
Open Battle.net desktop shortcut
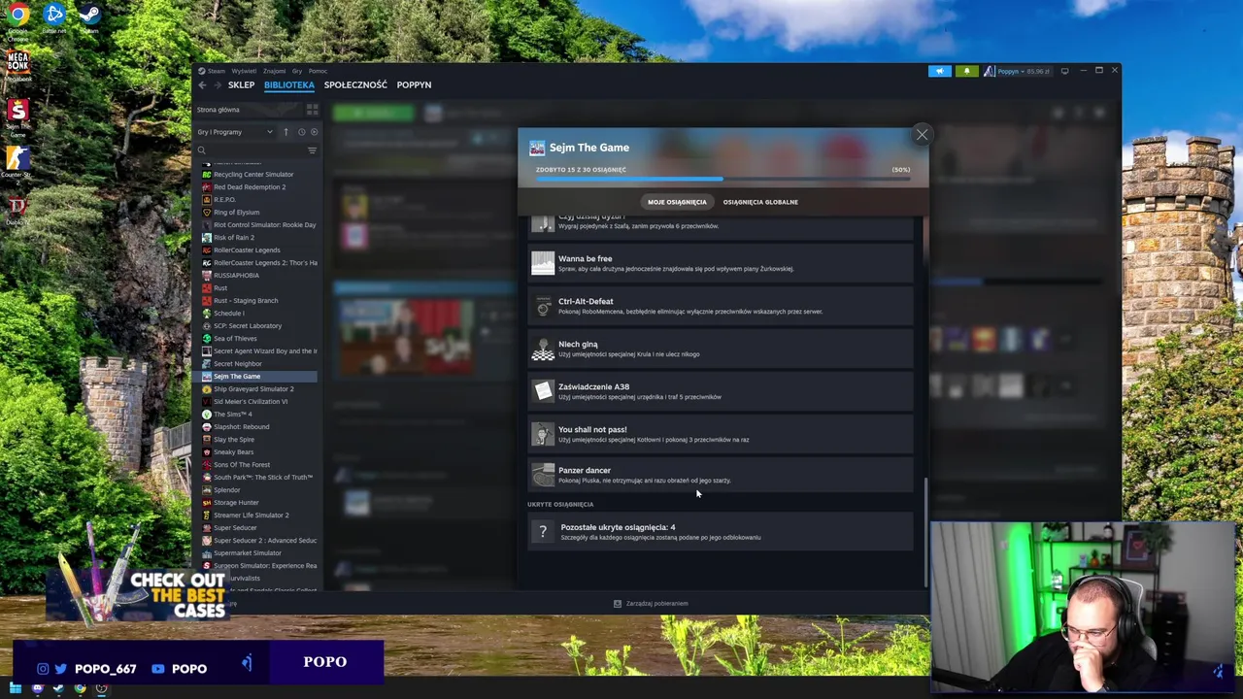click(x=54, y=18)
